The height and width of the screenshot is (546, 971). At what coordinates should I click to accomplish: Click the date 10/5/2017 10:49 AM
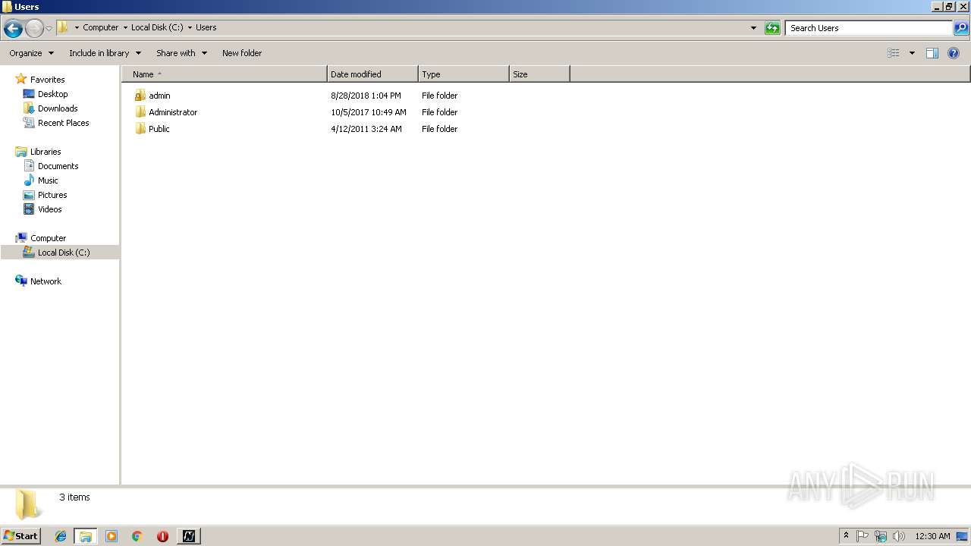369,112
